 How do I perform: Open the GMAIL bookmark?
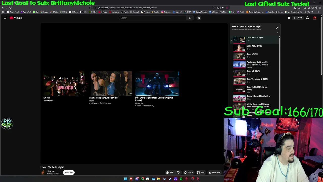click(x=54, y=12)
